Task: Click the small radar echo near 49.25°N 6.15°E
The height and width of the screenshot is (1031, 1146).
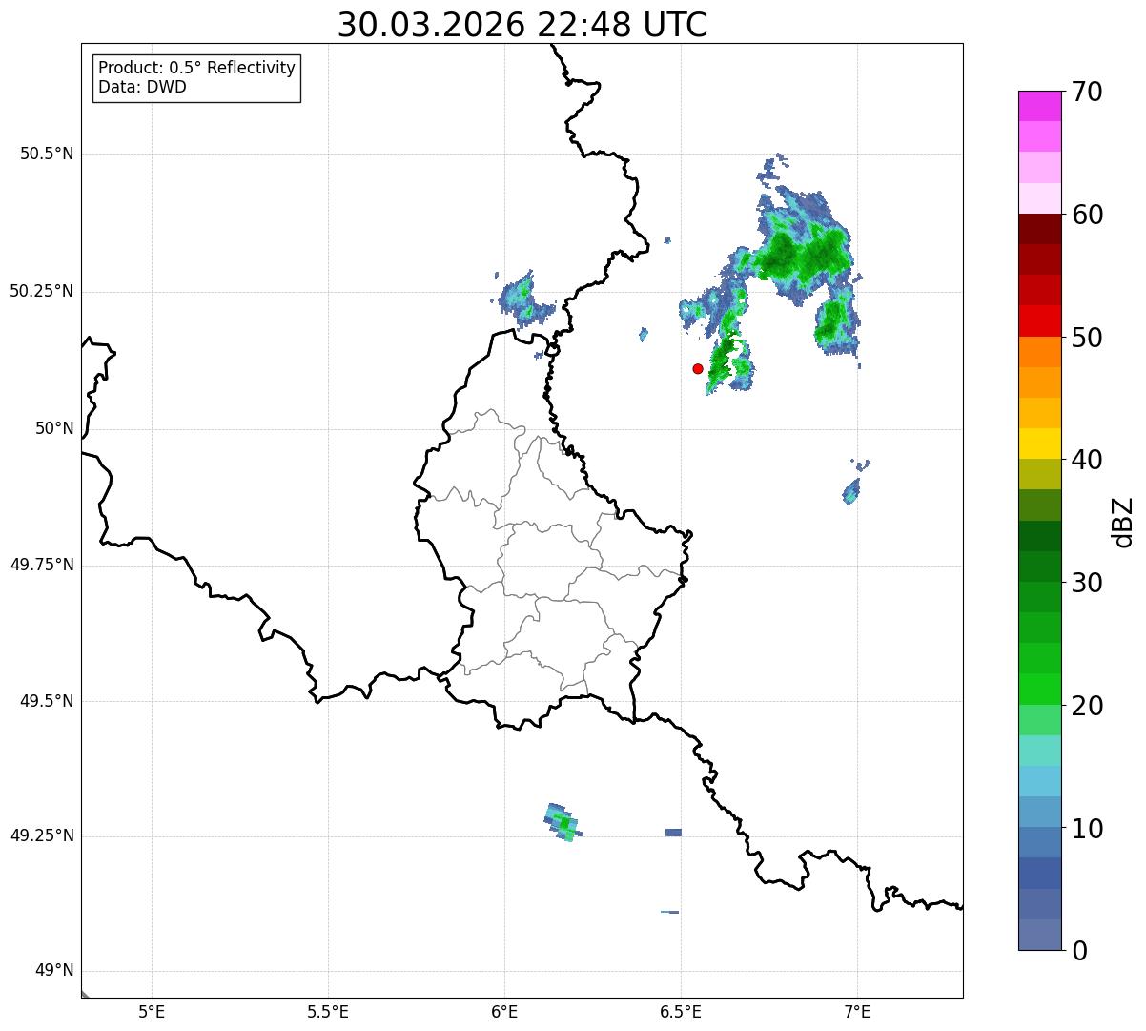Action: click(x=563, y=823)
